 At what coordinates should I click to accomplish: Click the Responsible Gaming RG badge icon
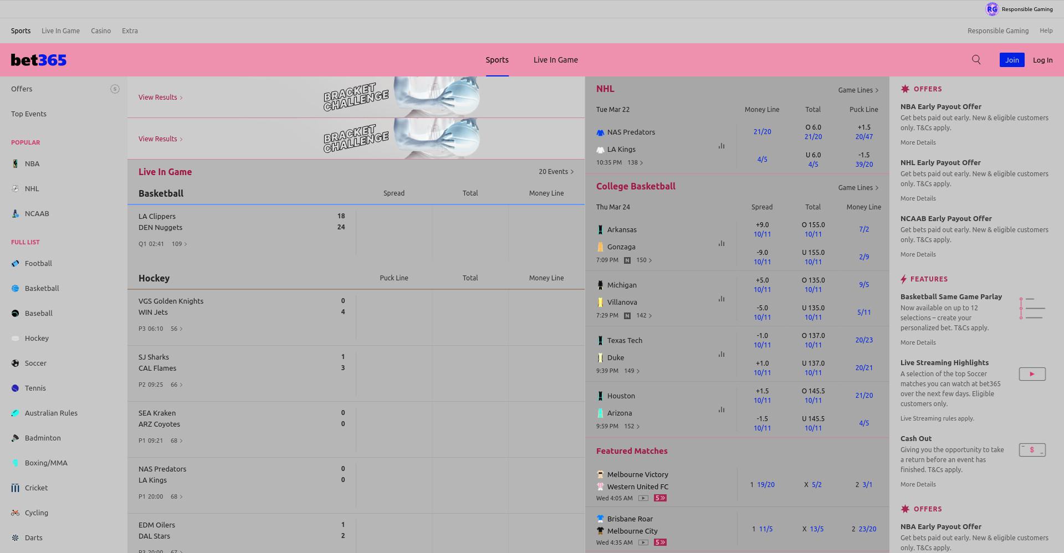(992, 9)
